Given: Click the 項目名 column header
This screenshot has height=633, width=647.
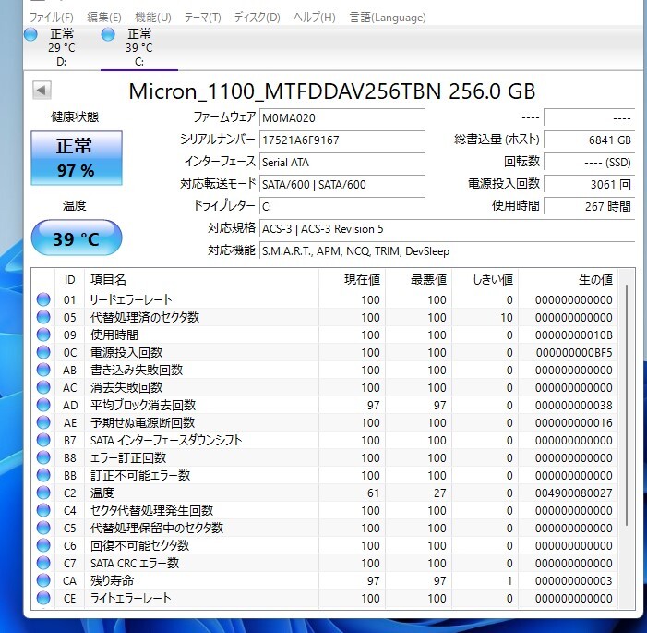Looking at the screenshot, I should [201, 279].
